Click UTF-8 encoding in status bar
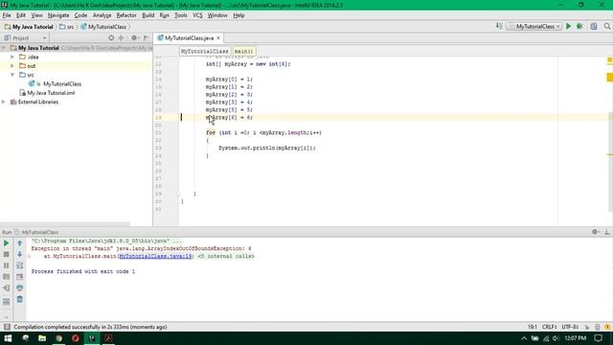Screen dimensions: 613x345 click(x=570, y=327)
